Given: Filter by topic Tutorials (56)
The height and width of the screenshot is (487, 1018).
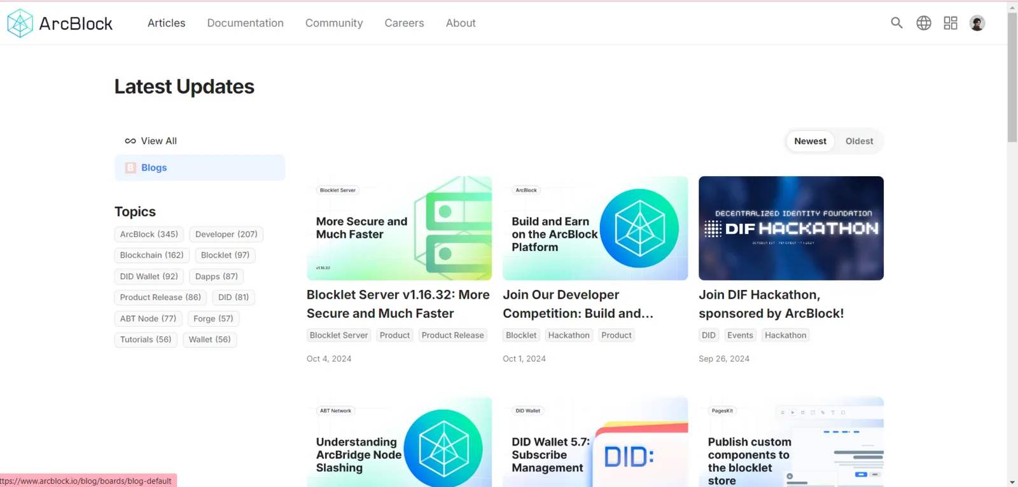Looking at the screenshot, I should tap(146, 340).
